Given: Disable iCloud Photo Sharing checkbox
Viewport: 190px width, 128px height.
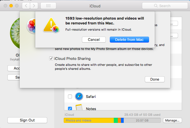Looking at the screenshot, I should [51, 59].
